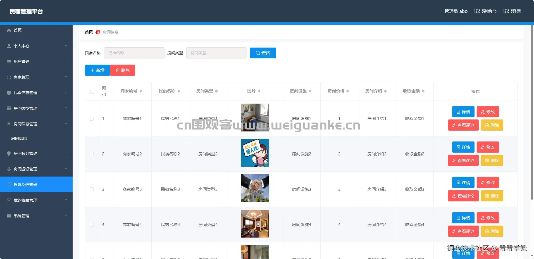Sort by 房间价格 column arrows
Screen dimensions: 534x259
[348, 91]
